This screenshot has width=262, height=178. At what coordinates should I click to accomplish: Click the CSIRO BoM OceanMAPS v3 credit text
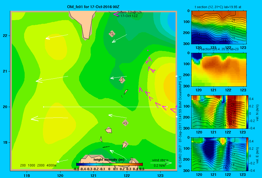tap(180, 121)
